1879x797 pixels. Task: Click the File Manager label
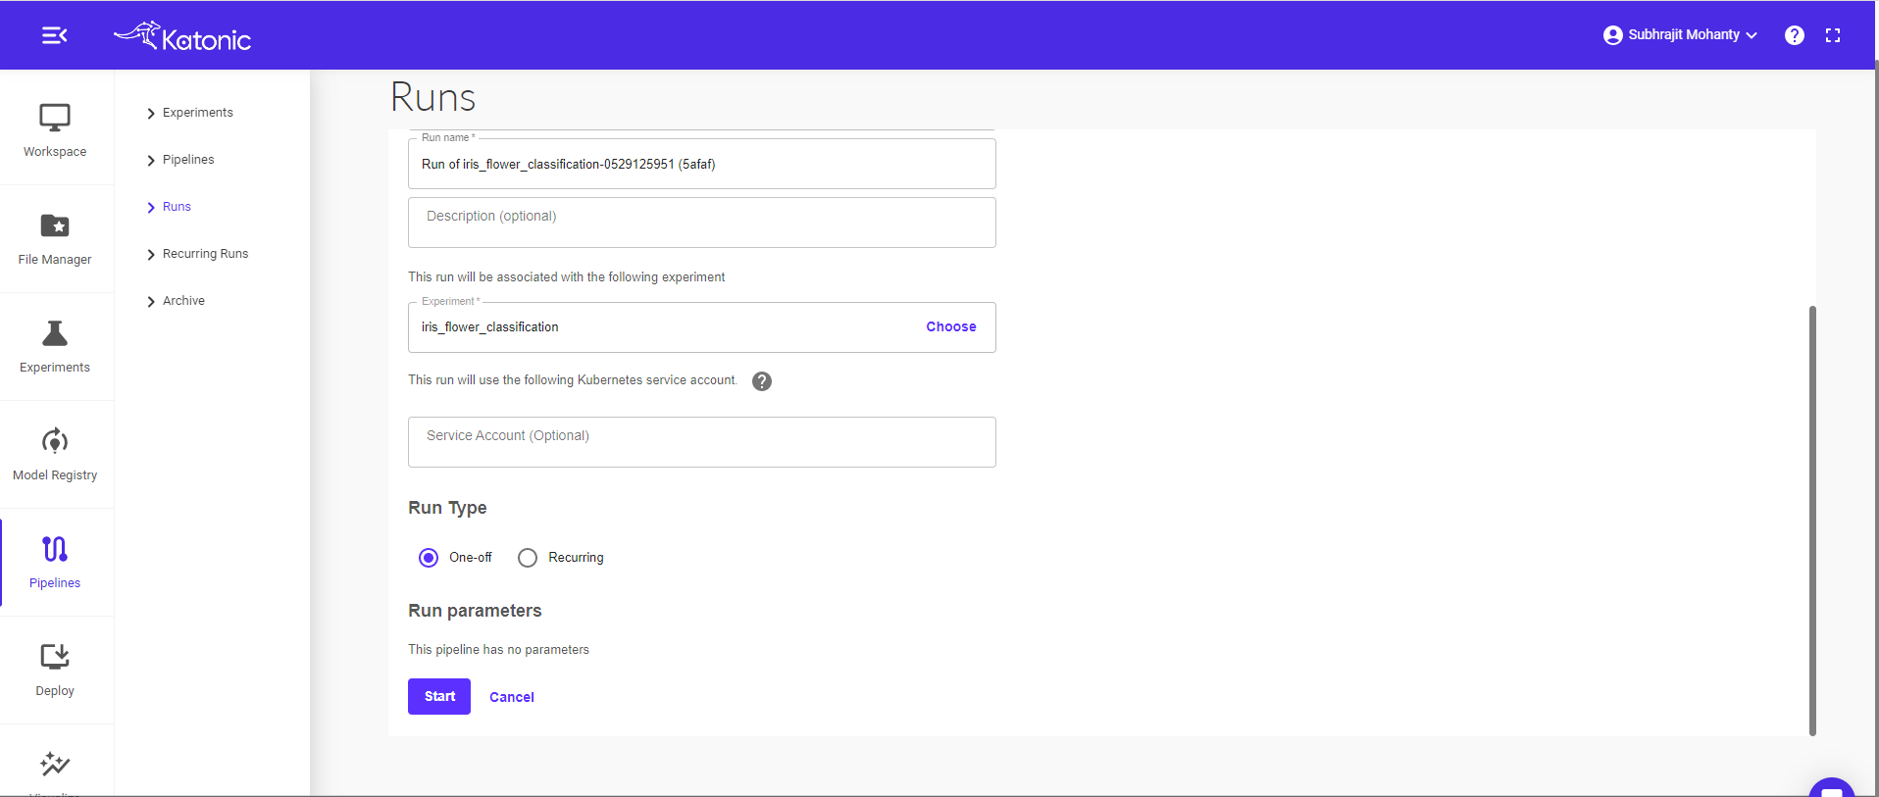point(55,260)
